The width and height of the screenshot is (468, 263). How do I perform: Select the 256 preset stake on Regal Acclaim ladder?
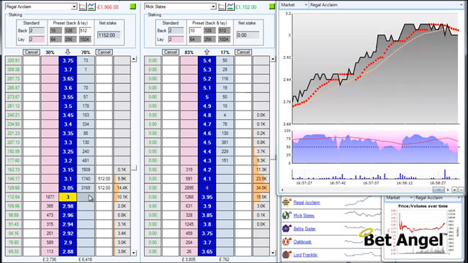click(x=71, y=40)
